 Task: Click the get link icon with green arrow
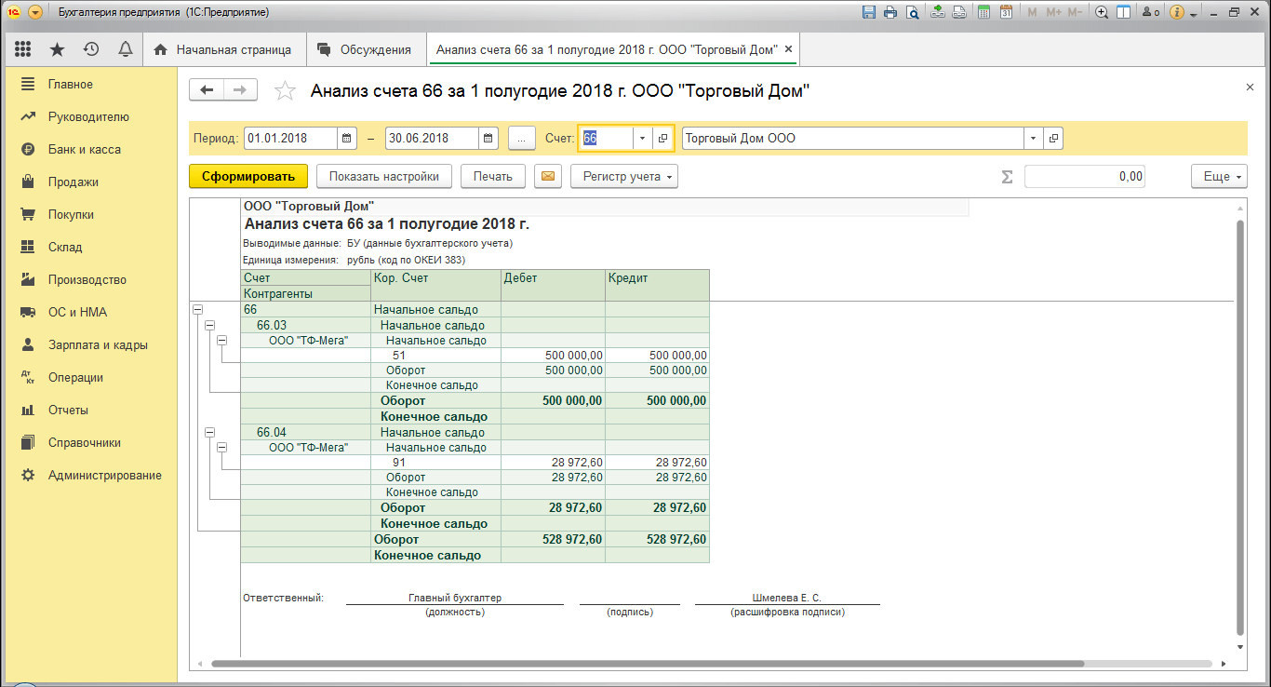[939, 12]
